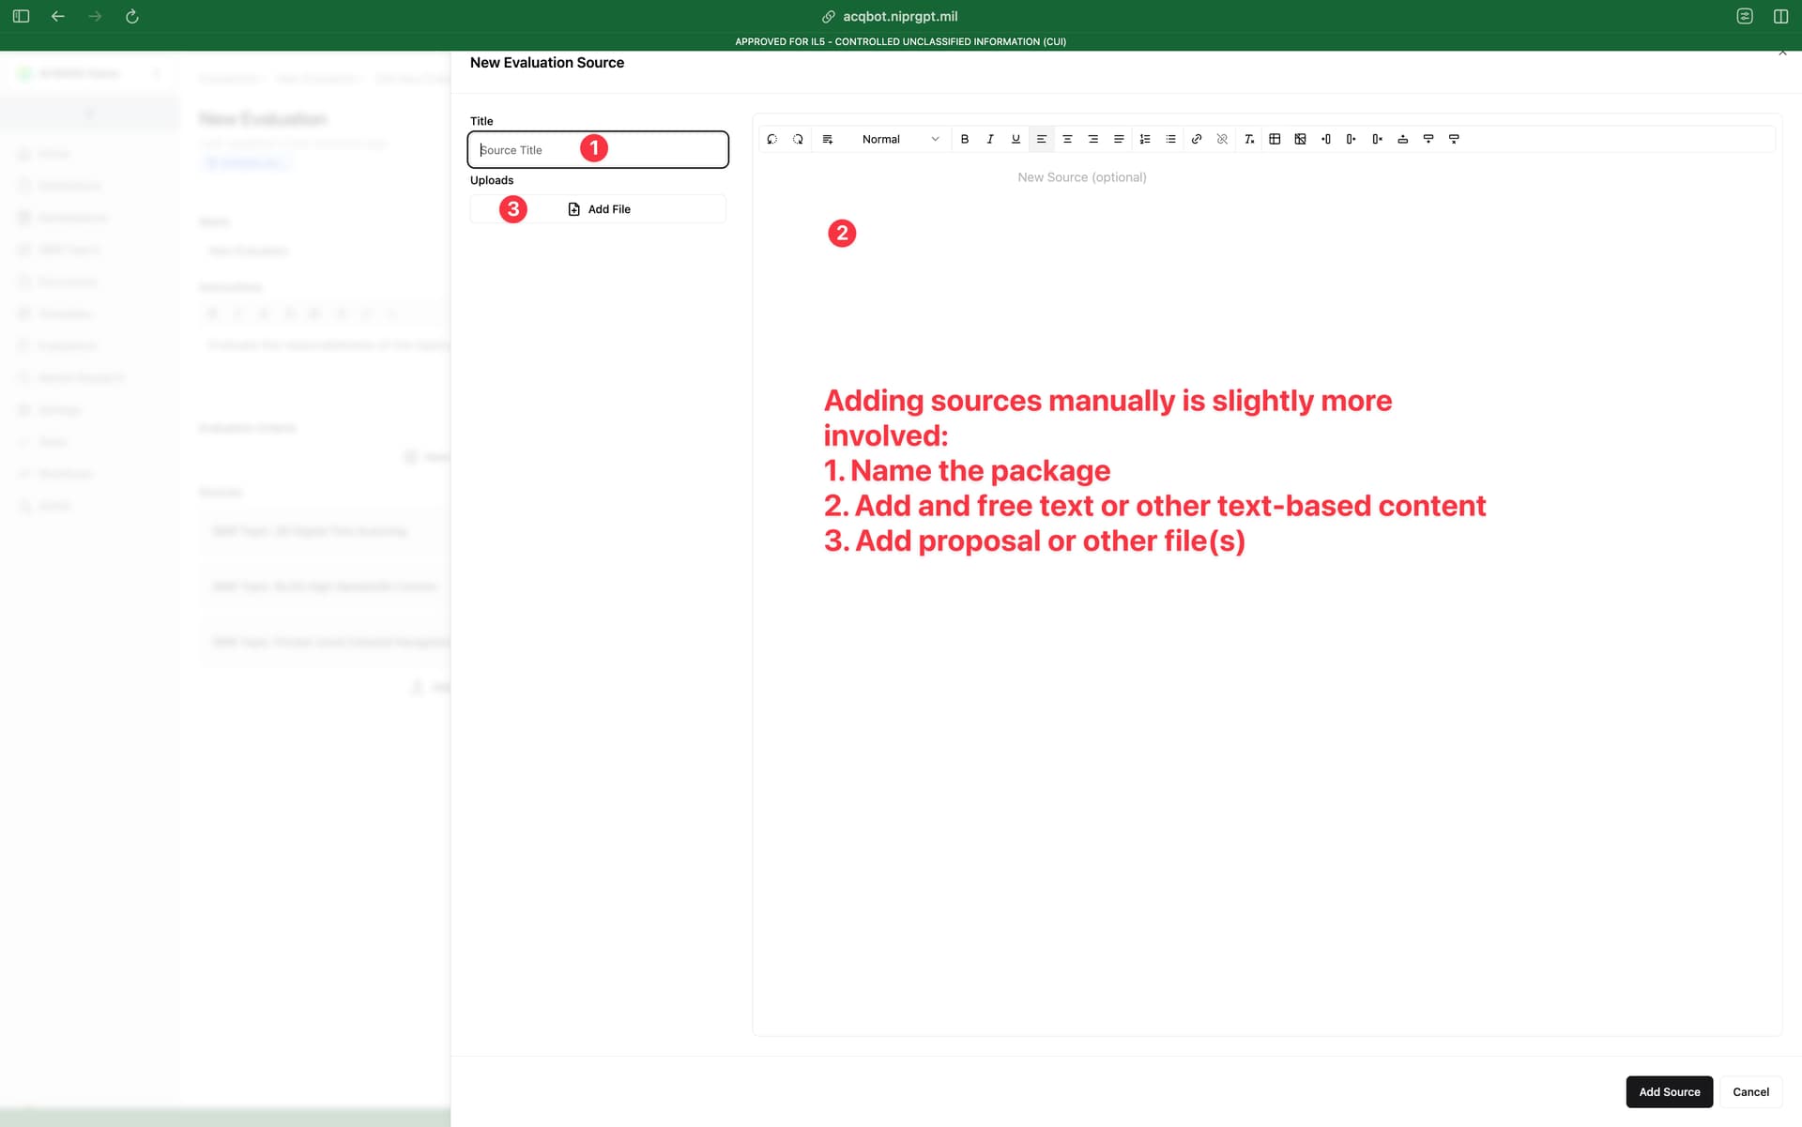Viewport: 1802px width, 1127px height.
Task: Click the redo icon in editor toolbar
Action: (x=798, y=139)
